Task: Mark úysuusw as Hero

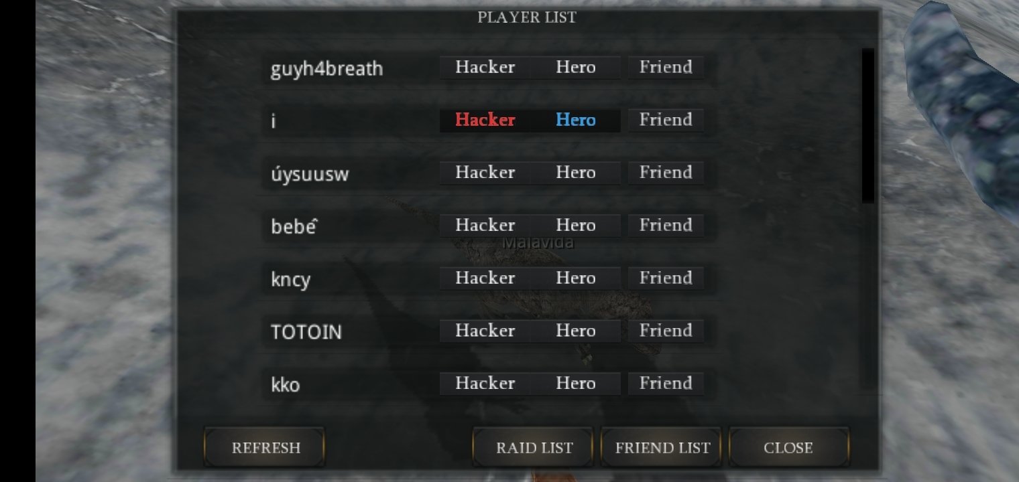Action: [x=575, y=173]
